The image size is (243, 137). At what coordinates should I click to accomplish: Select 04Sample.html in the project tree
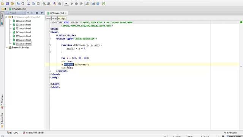click(x=23, y=32)
